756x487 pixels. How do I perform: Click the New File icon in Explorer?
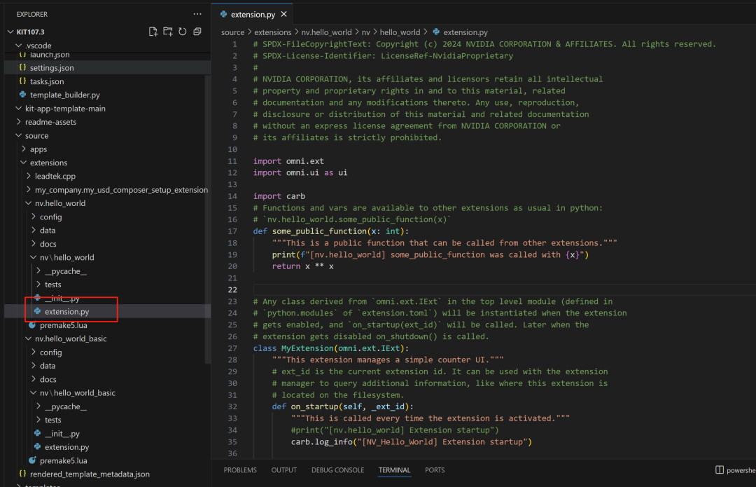[x=153, y=32]
